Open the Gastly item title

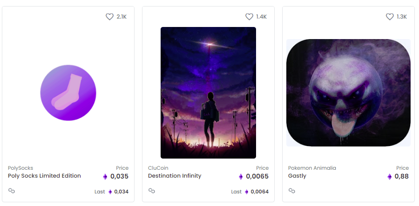(297, 176)
